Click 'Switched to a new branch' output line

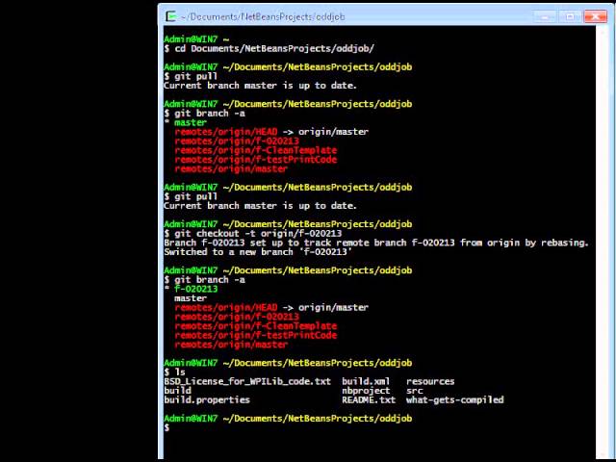258,252
